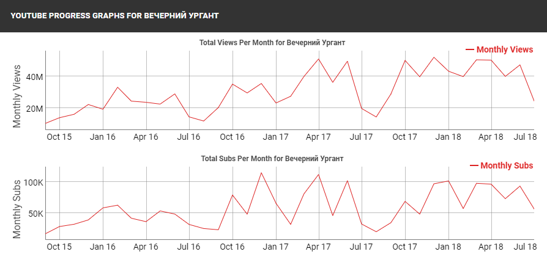Click Jan 18 label under subs chart

point(448,247)
